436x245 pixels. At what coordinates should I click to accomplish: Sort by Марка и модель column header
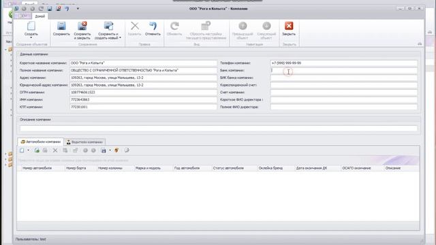tap(153, 168)
